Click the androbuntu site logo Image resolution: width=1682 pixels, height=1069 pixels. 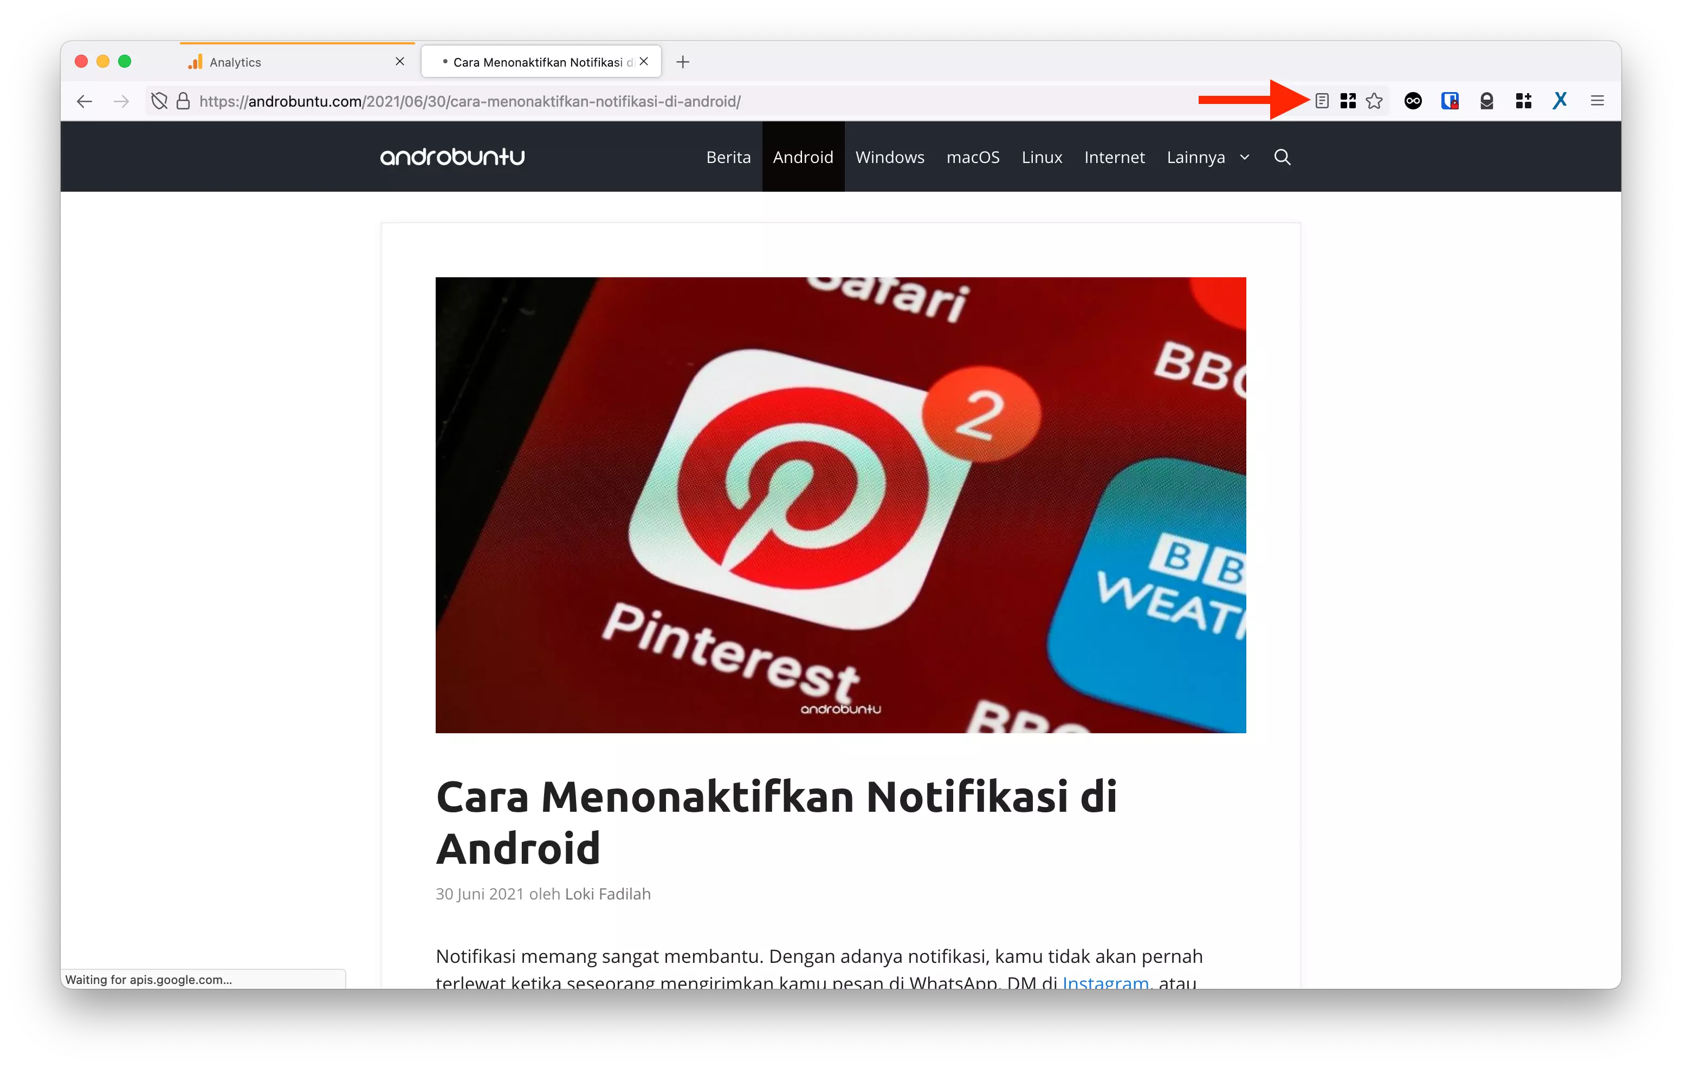click(x=452, y=157)
